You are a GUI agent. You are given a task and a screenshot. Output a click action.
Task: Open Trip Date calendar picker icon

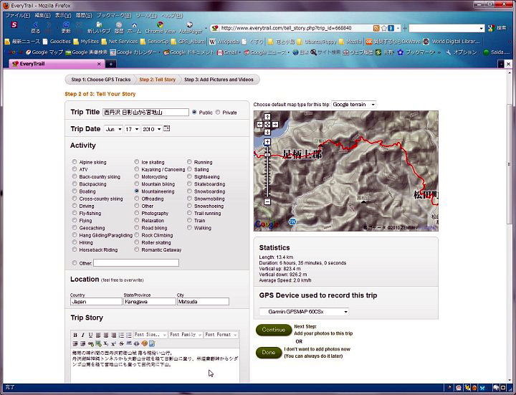(167, 128)
